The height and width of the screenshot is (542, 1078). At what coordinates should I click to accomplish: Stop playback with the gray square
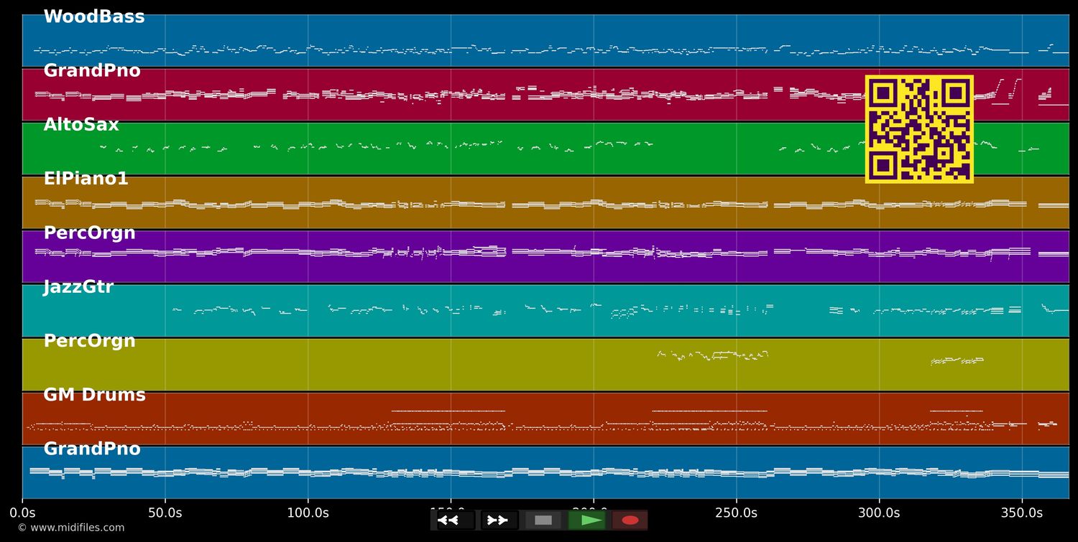tap(543, 520)
